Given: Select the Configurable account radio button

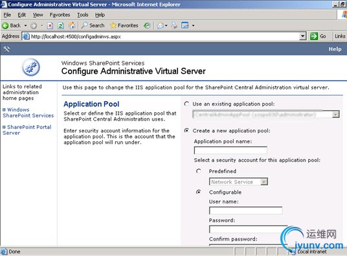Looking at the screenshot, I should coord(199,192).
